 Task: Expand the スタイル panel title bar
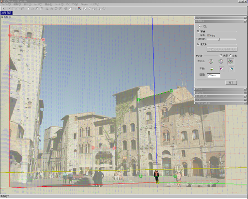[x=220, y=89]
